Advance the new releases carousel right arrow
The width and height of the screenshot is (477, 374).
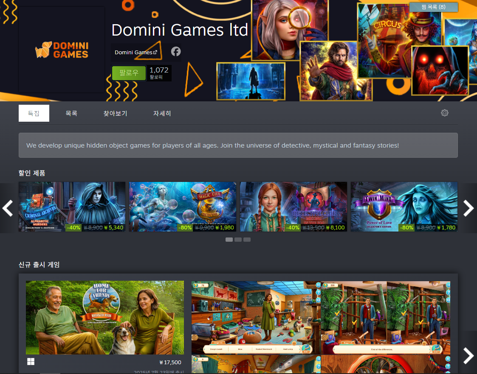click(x=469, y=355)
